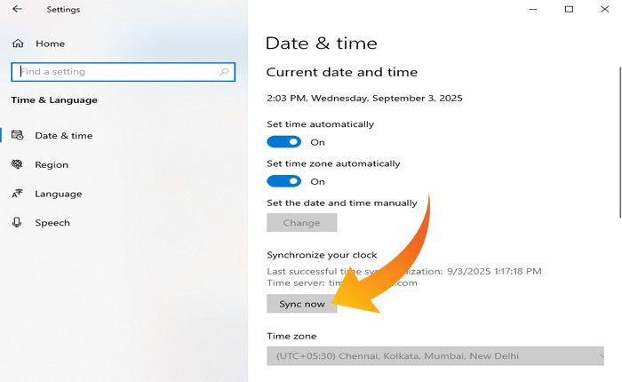Open the Speech microphone icon
This screenshot has width=622, height=382.
pos(17,222)
